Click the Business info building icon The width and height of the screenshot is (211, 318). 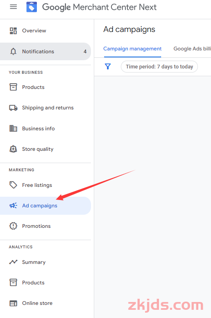(14, 129)
